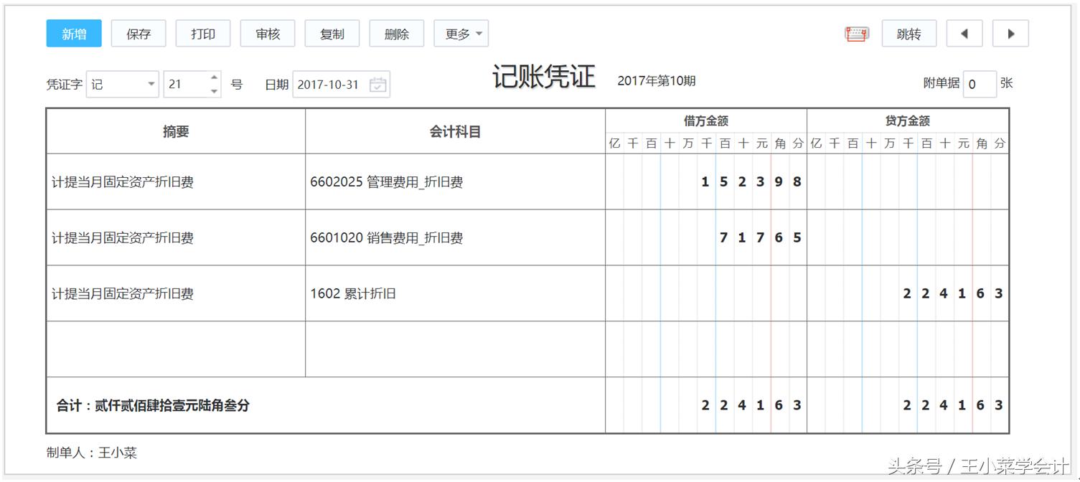1080x482 pixels.
Task: Click total debit amount 224163
Action: 706,405
